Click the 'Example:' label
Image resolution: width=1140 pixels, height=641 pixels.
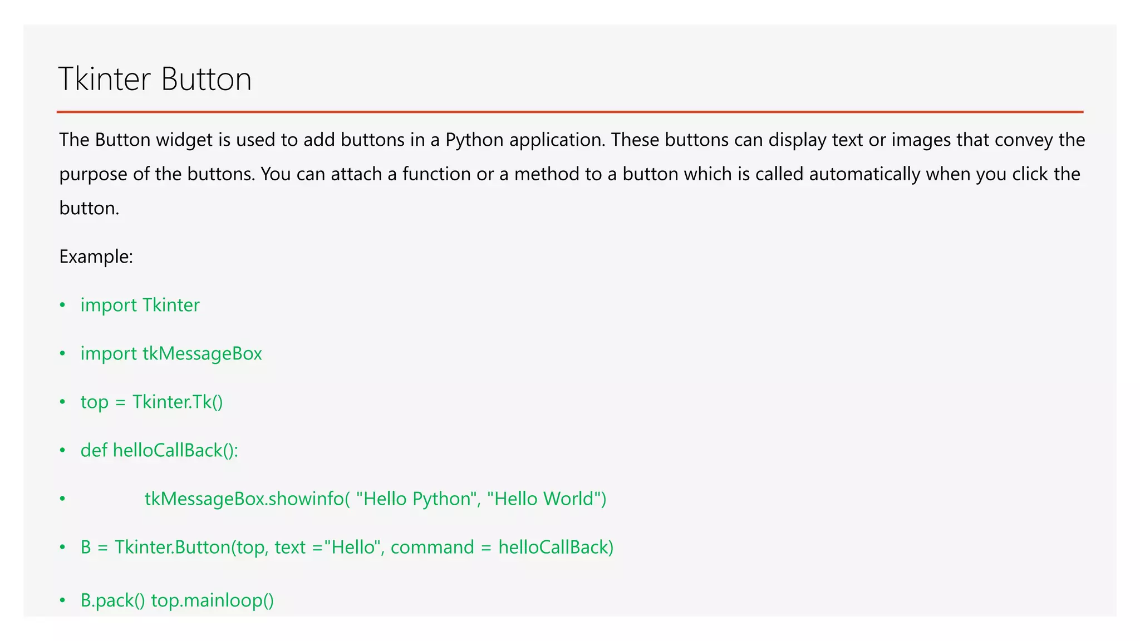coord(96,257)
